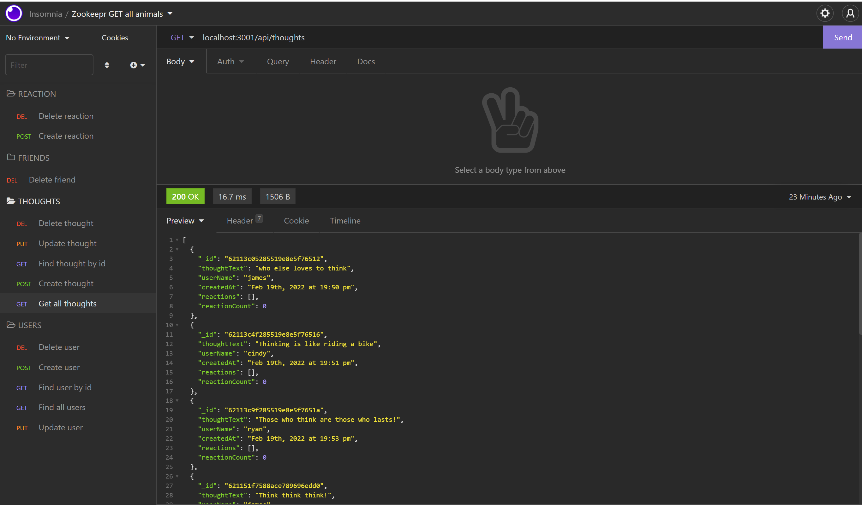
Task: Collapse the JSON array at line 1
Action: coord(177,240)
